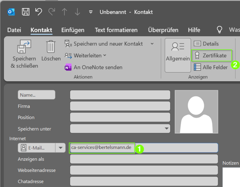Show Alle Felder view

pos(211,67)
